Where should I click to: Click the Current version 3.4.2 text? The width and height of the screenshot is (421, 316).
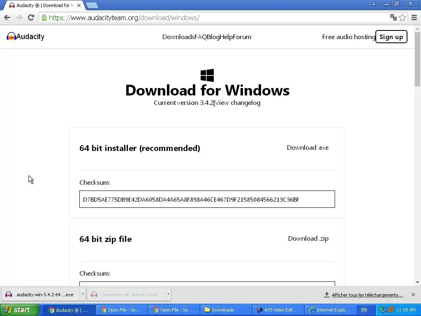pyautogui.click(x=184, y=103)
